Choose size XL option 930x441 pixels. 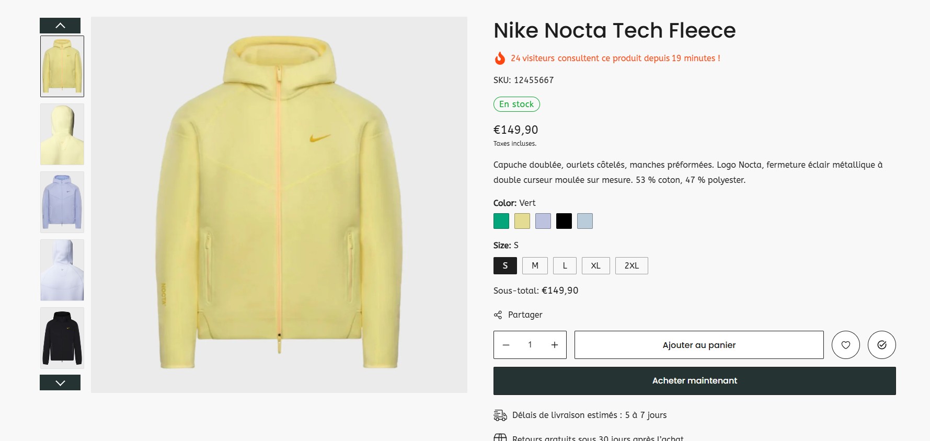[x=595, y=265]
